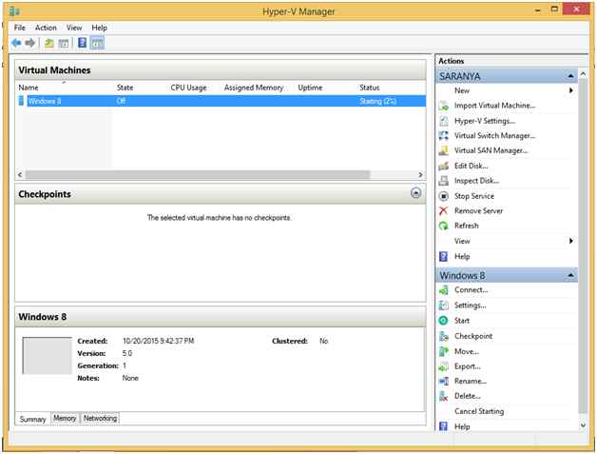Click Actions pane scroll down arrow
The image size is (597, 454).
(x=583, y=424)
